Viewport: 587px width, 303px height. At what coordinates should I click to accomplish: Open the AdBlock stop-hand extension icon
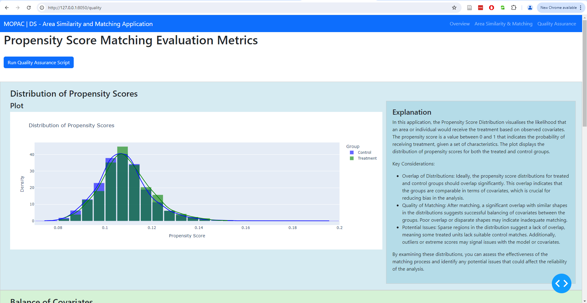pyautogui.click(x=491, y=8)
